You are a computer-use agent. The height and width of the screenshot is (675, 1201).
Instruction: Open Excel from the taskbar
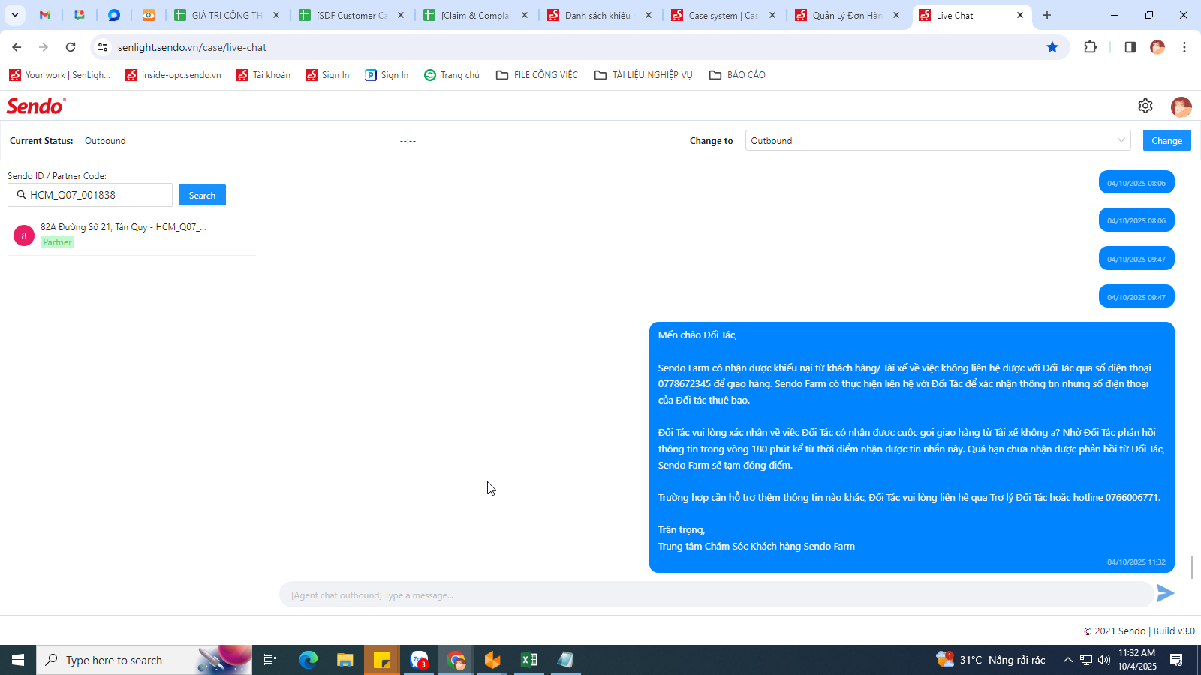click(529, 660)
